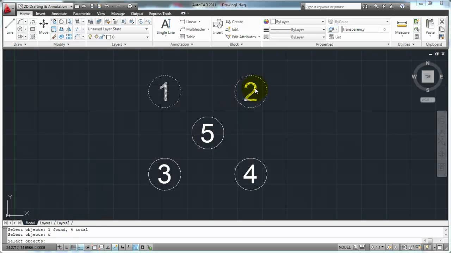Open the Quick Calculator icon
This screenshot has height=253, width=451.
[417, 37]
